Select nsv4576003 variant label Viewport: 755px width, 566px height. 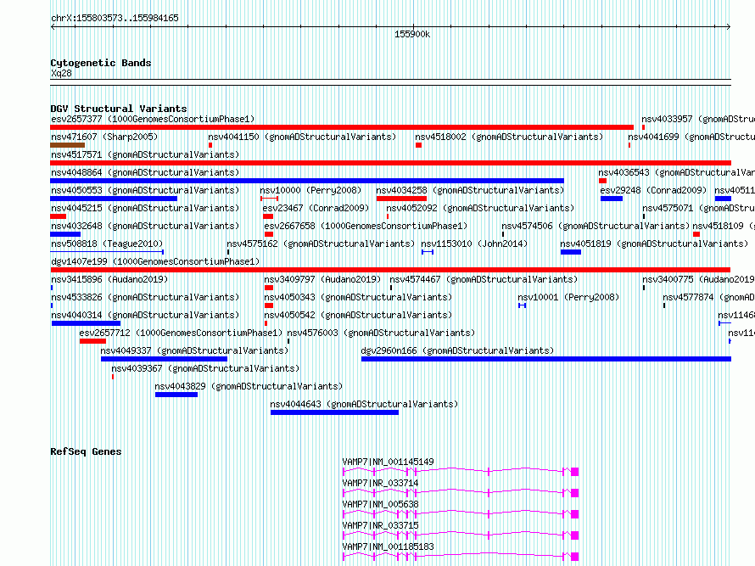pos(381,333)
